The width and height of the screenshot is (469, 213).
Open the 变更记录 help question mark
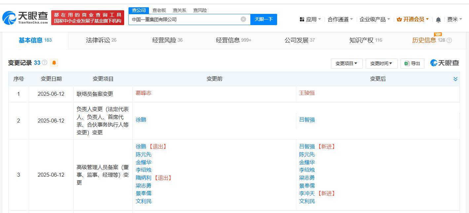click(45, 63)
